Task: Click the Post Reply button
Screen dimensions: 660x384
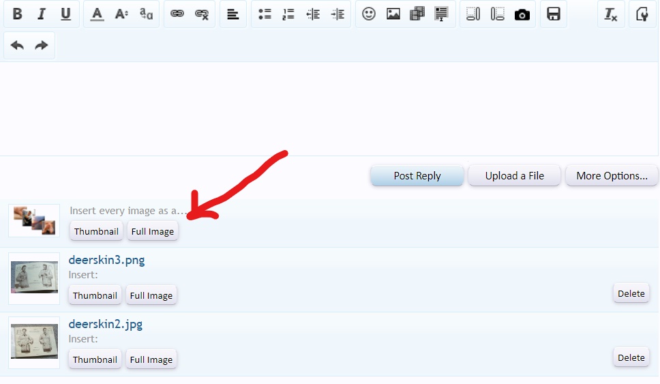Action: point(417,176)
